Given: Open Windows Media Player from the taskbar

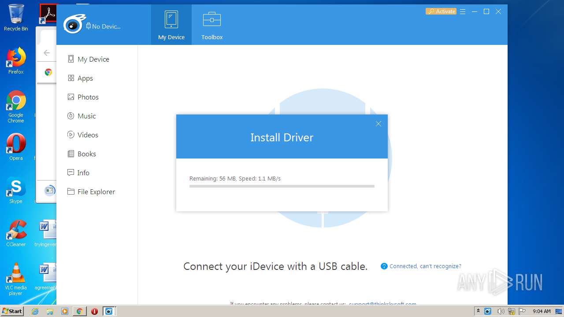Looking at the screenshot, I should click(65, 311).
